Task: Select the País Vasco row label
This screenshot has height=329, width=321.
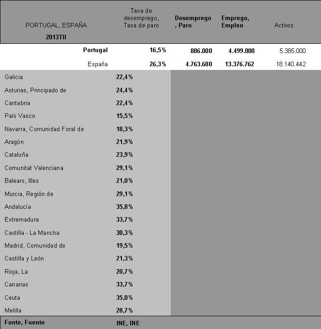Action: [20, 116]
